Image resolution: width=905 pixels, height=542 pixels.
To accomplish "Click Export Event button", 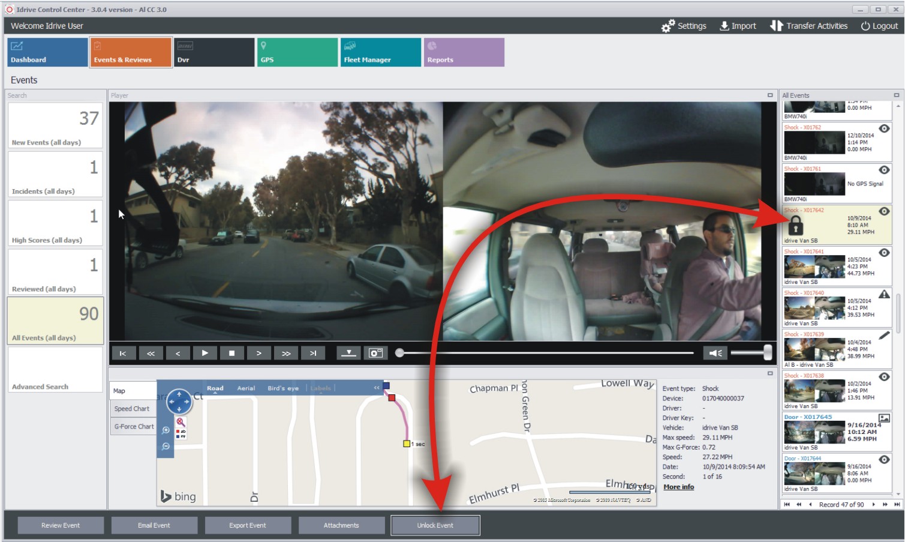I will (248, 525).
